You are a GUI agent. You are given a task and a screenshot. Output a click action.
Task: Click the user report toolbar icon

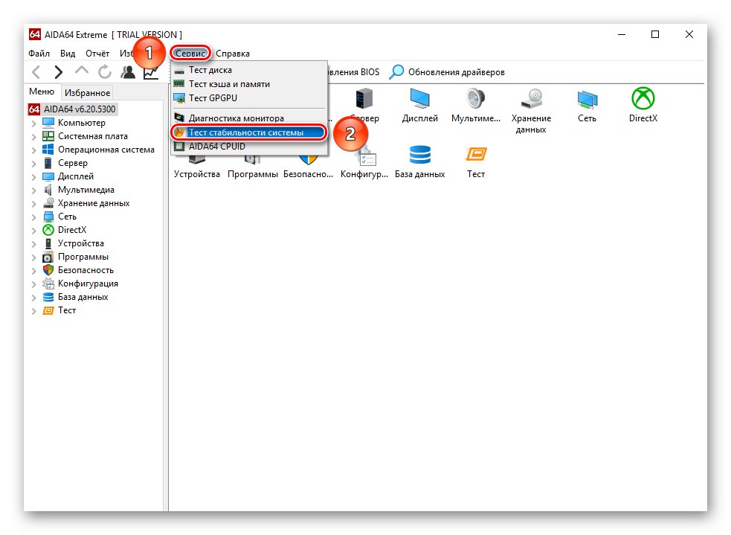click(128, 72)
